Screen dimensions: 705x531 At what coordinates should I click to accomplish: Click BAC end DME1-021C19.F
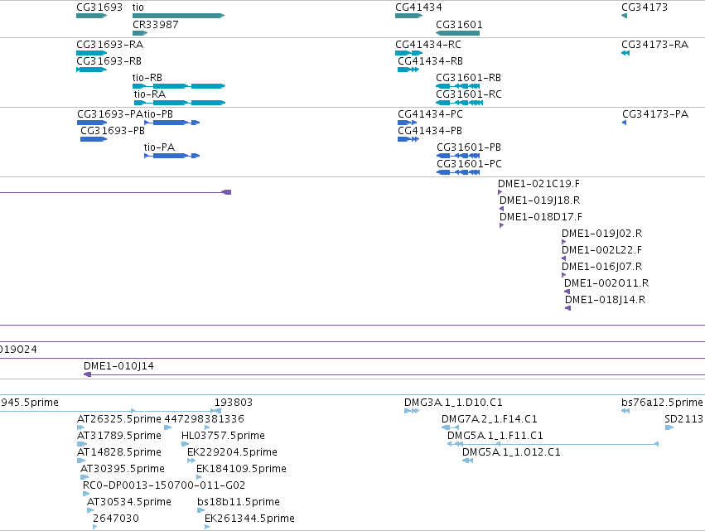pos(538,184)
